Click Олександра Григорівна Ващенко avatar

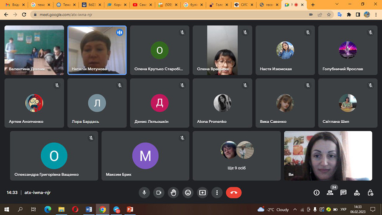pyautogui.click(x=54, y=156)
